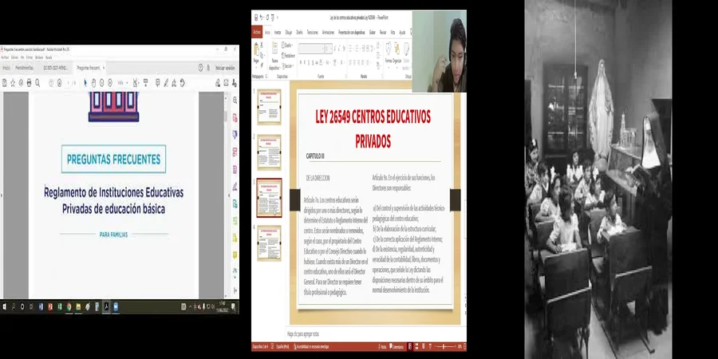Open the Inicio tab in Acrobat
This screenshot has height=359, width=718.
[6, 68]
